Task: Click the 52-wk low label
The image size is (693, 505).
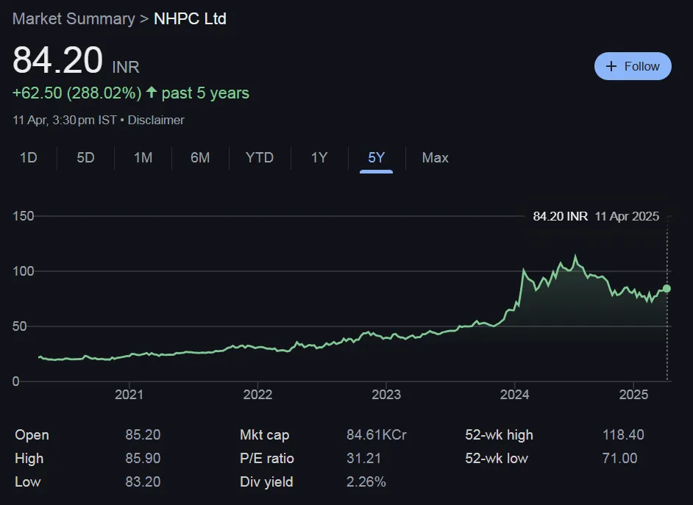Action: point(497,458)
